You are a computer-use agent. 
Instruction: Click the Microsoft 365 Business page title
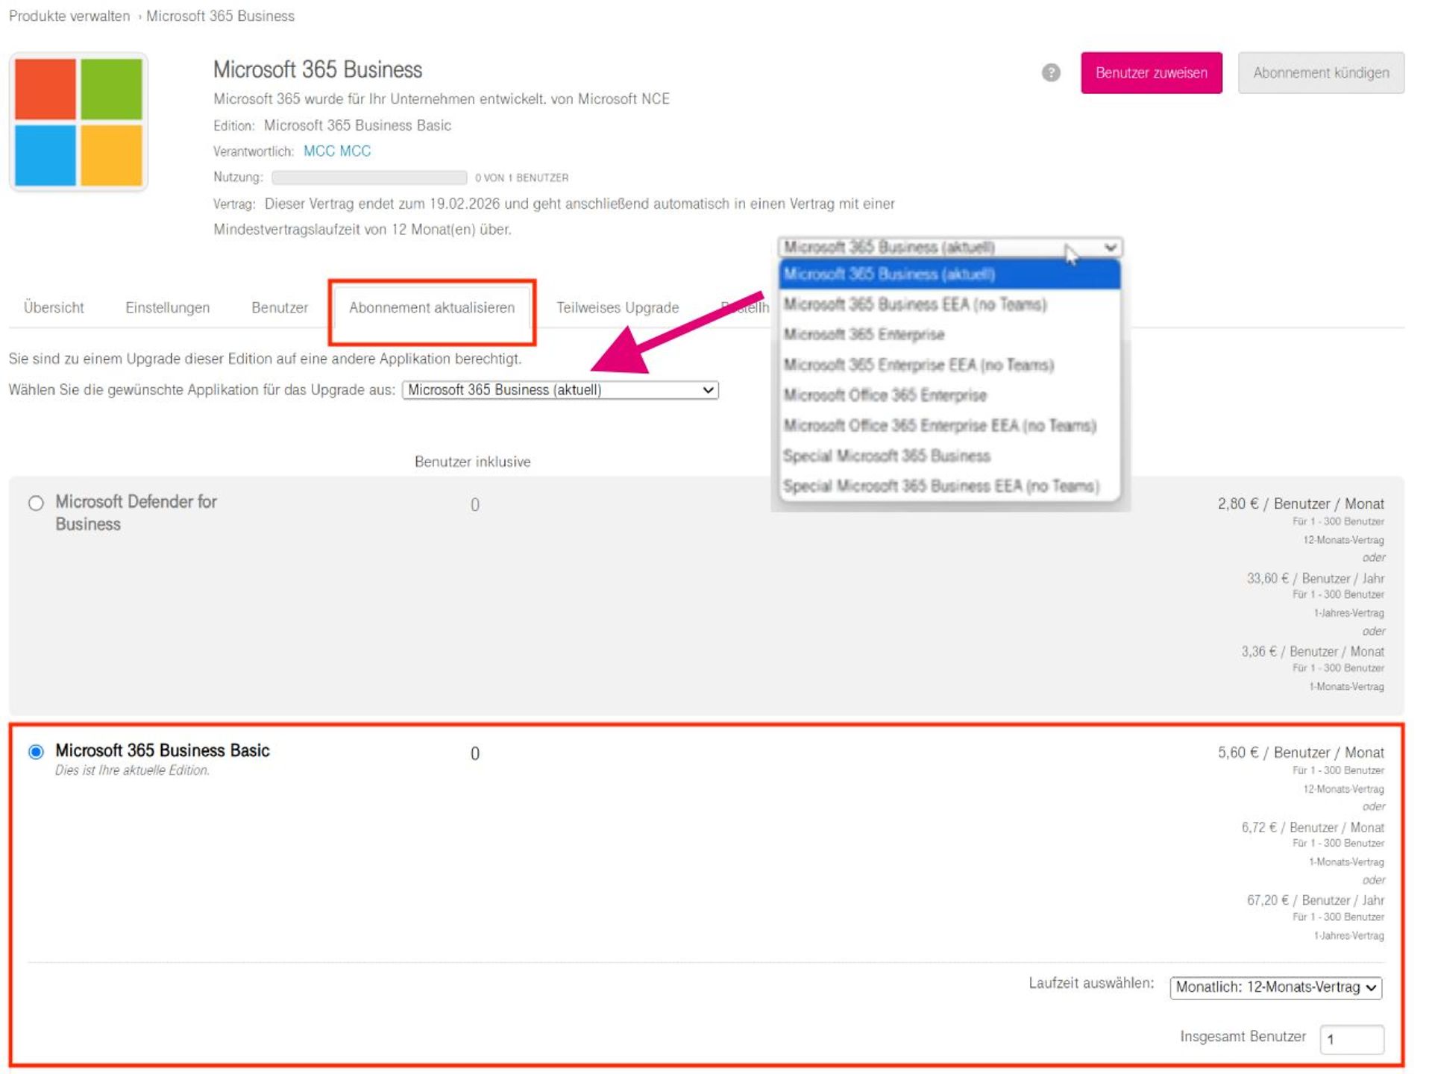click(x=318, y=69)
